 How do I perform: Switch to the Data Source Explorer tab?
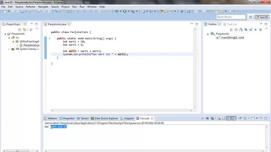105,118
